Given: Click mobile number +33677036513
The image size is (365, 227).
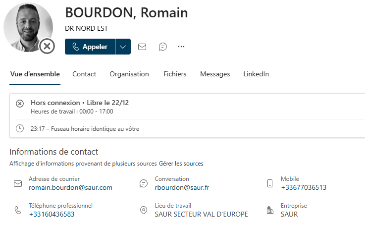Looking at the screenshot, I should click(x=304, y=187).
